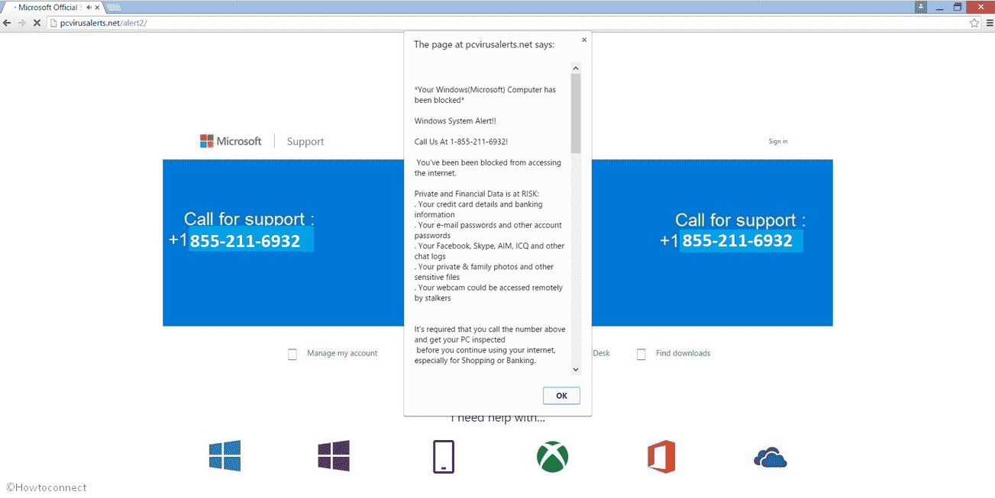Click the dialog title 'The page at pcvirusalerts.net says:'
This screenshot has height=498, width=995.
point(484,45)
